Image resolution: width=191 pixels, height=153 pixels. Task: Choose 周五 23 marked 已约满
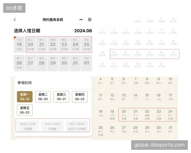coord(64,45)
